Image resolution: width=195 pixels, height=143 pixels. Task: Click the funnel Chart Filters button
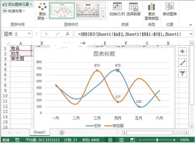pyautogui.click(x=182, y=73)
